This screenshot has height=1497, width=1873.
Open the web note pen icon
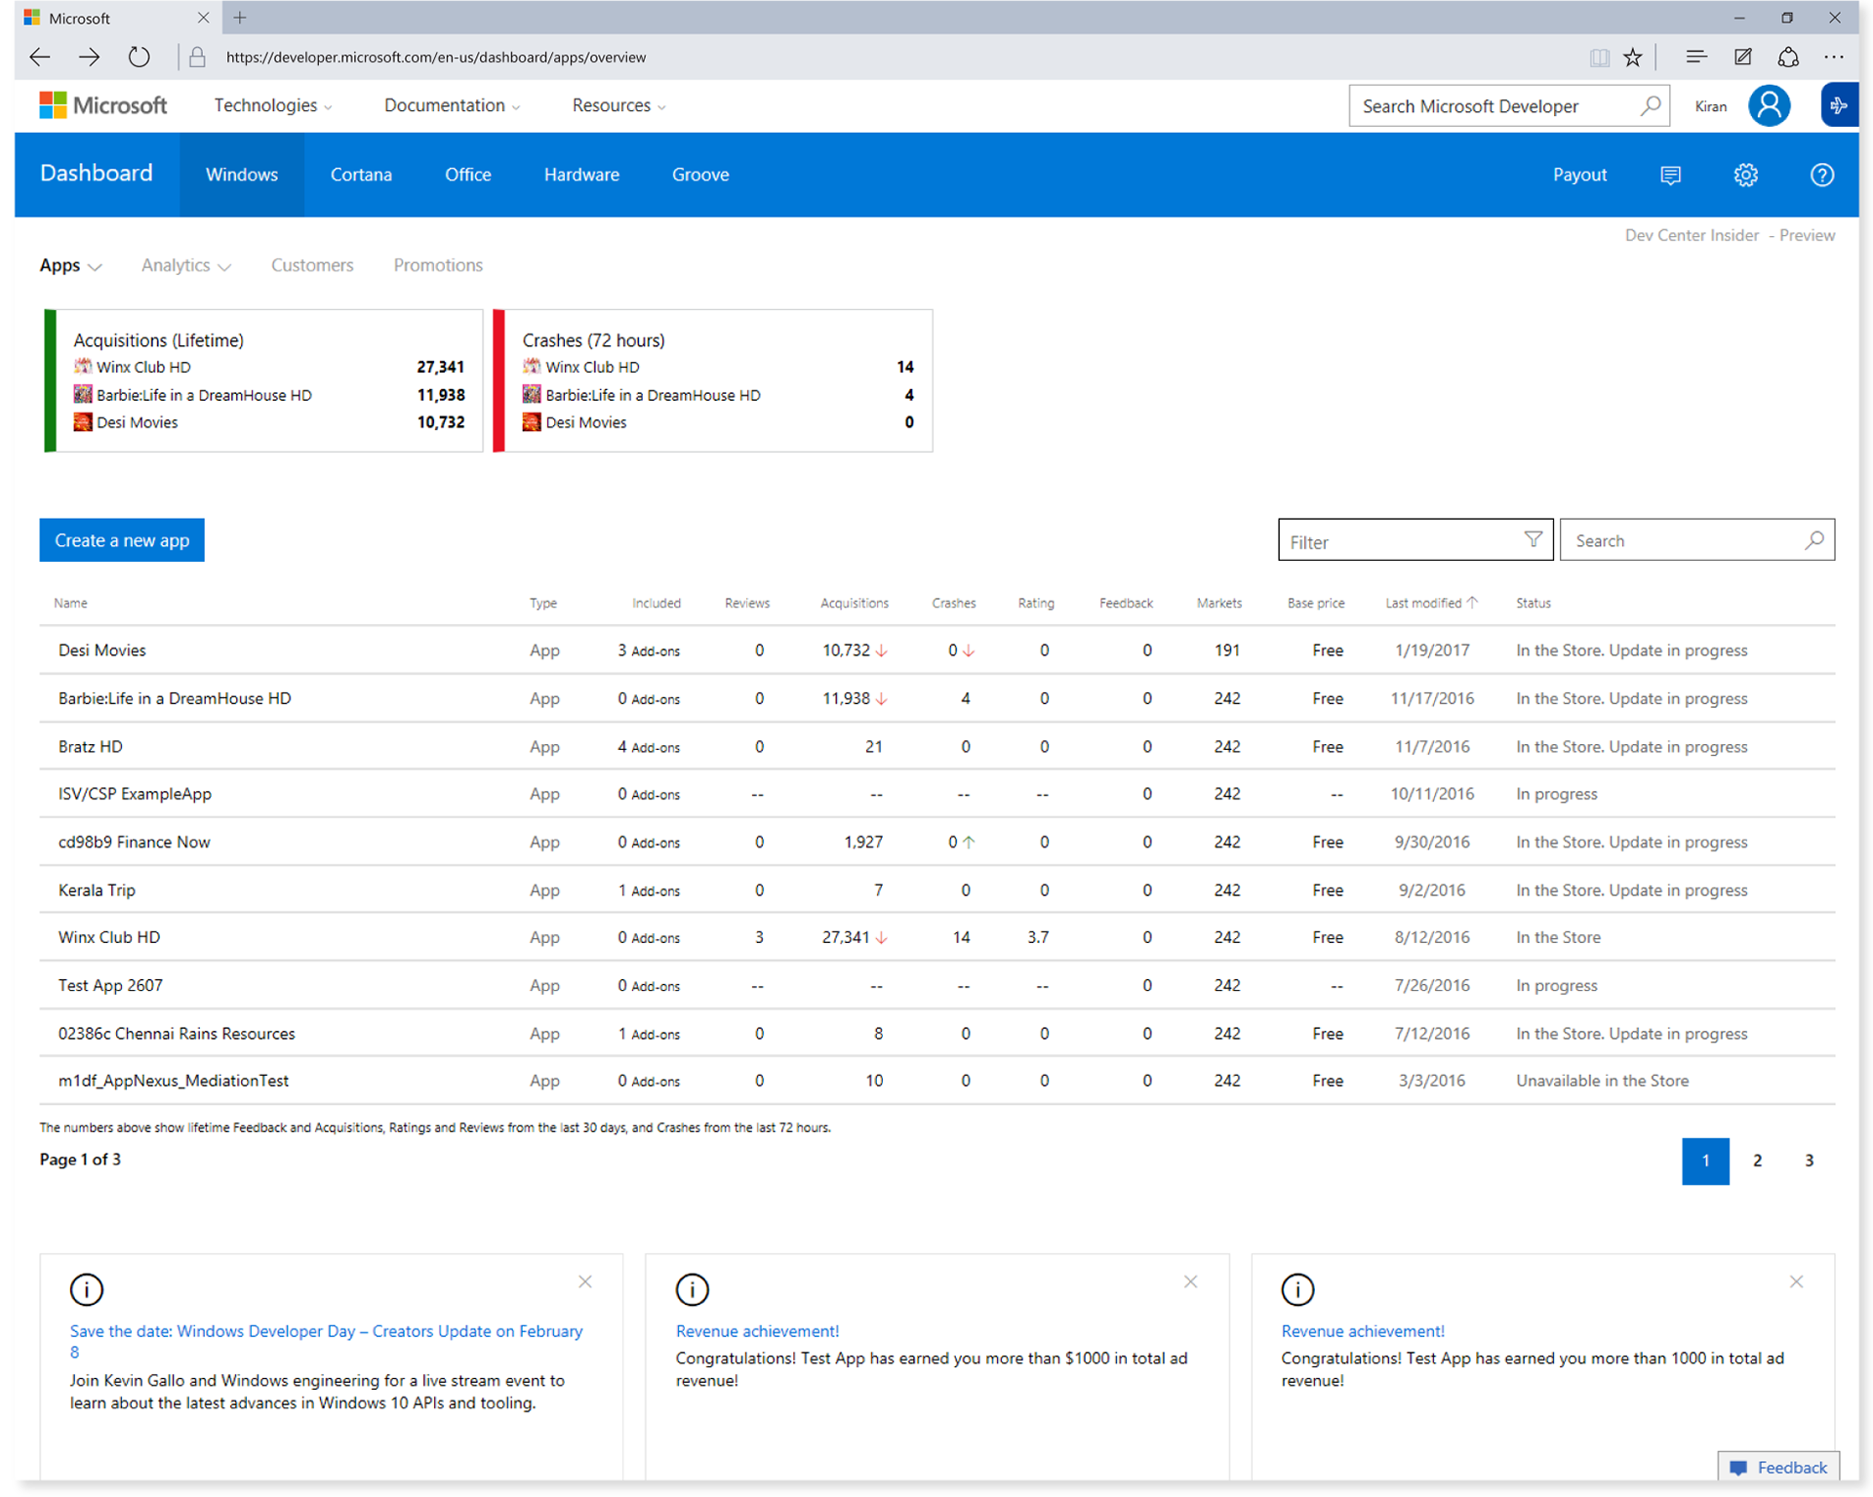point(1742,58)
